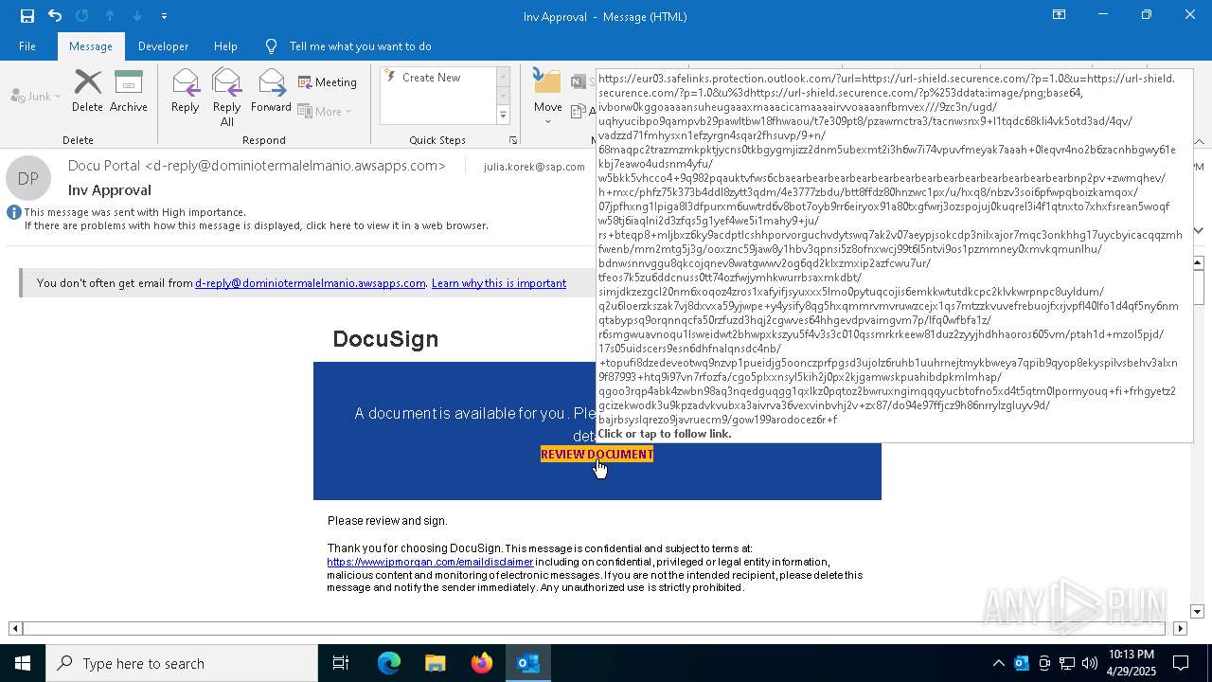Reply to the sender
This screenshot has width=1212, height=682.
[185, 92]
